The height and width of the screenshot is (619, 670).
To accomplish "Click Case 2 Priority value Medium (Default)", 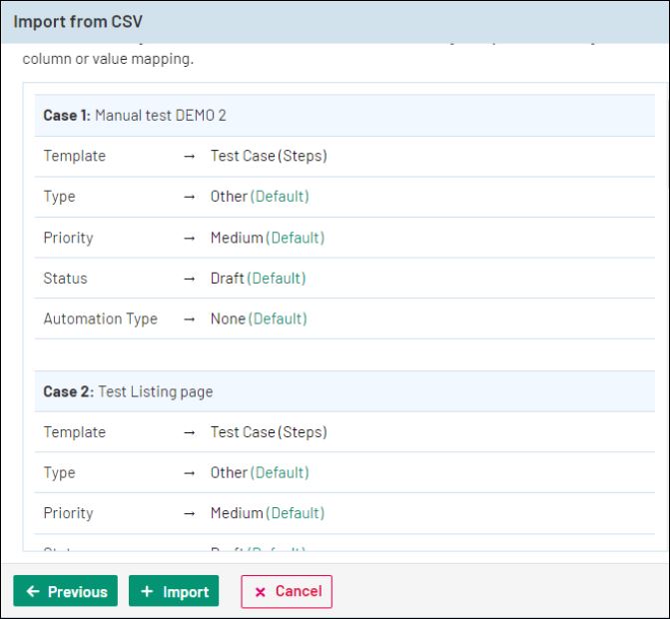I will tap(267, 513).
